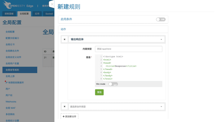
Task: Remove the empty action row with its X
Action: 64,107
